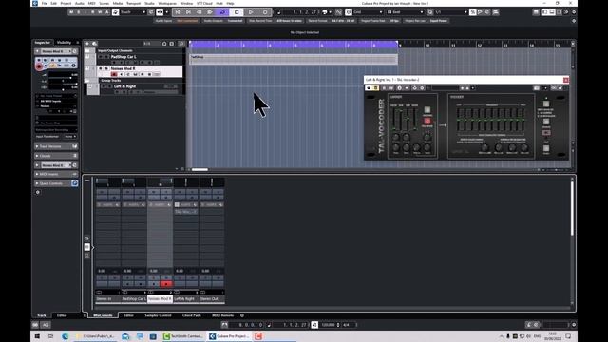Toggle red record enable on MixConsole channel
Image resolution: width=608 pixels, height=342 pixels.
coord(166,284)
